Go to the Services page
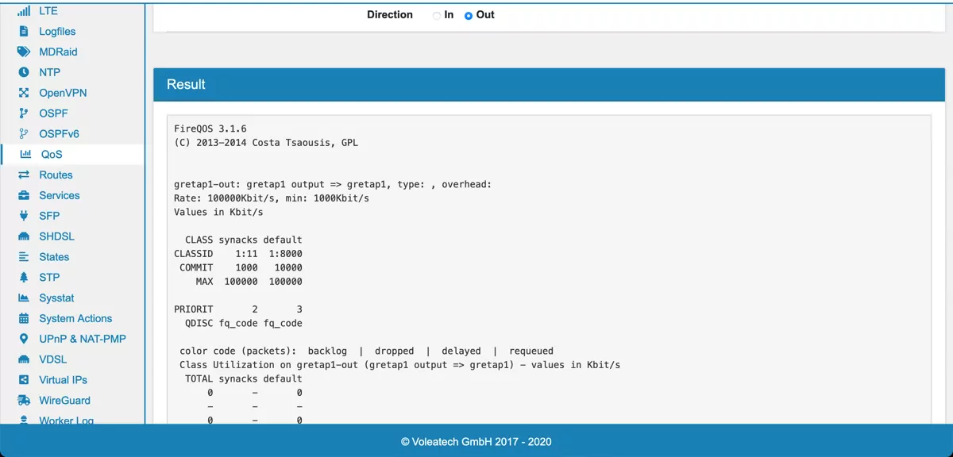The image size is (953, 457). point(60,195)
